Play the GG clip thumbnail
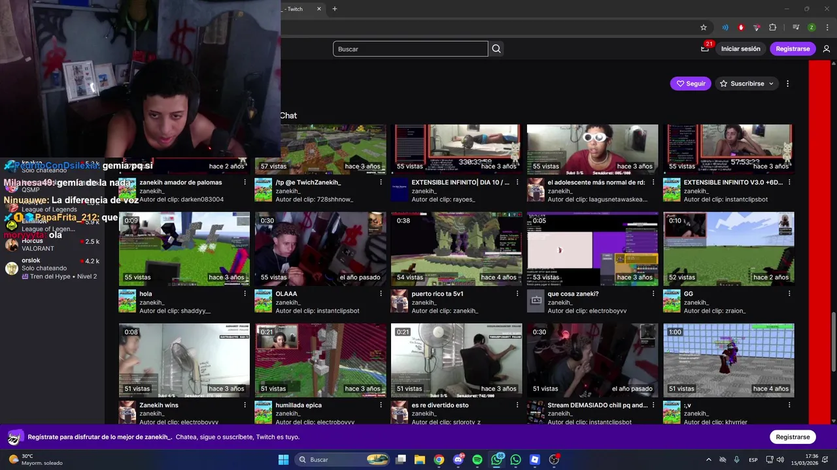The height and width of the screenshot is (470, 837). click(728, 249)
